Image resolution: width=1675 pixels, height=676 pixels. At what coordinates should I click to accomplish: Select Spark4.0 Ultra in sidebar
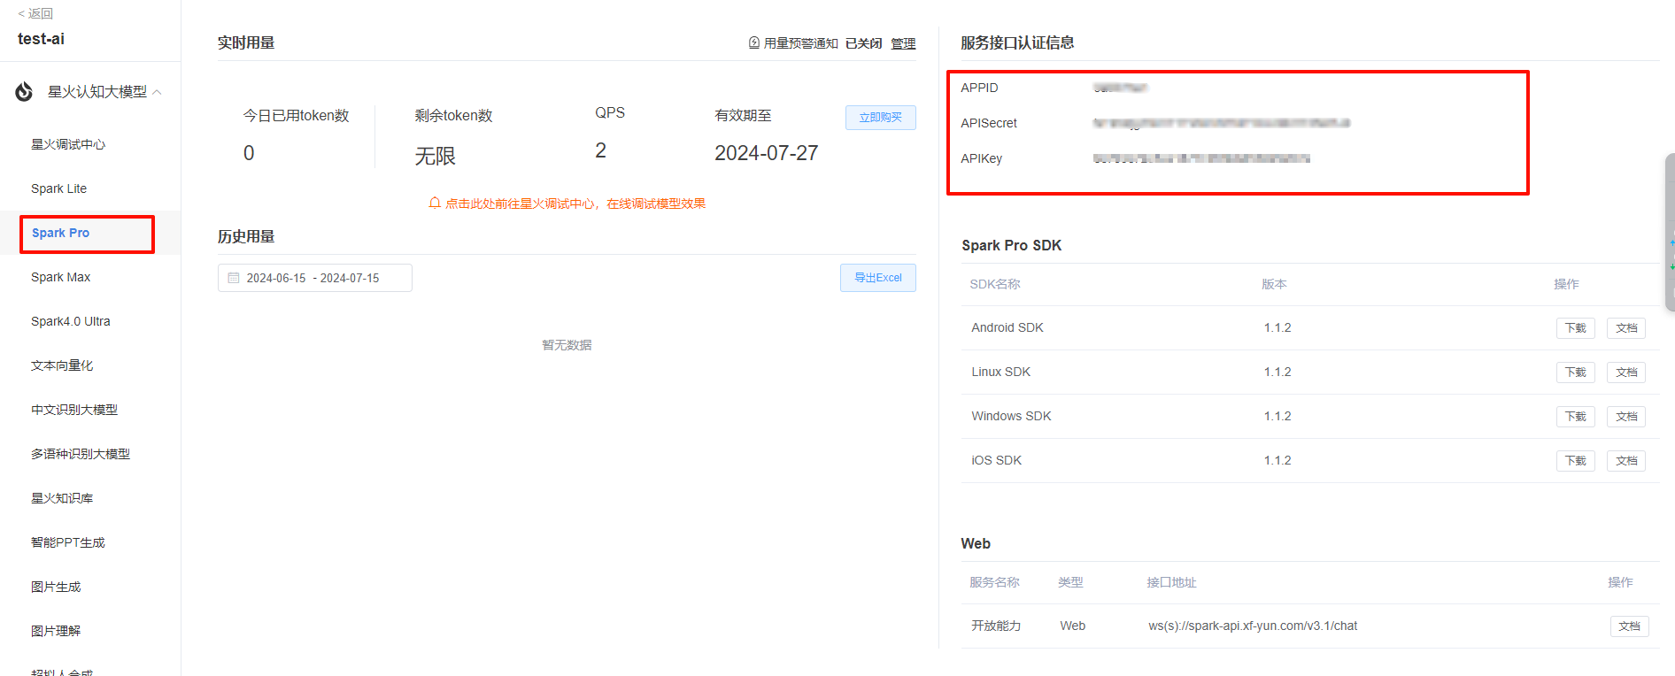(71, 321)
